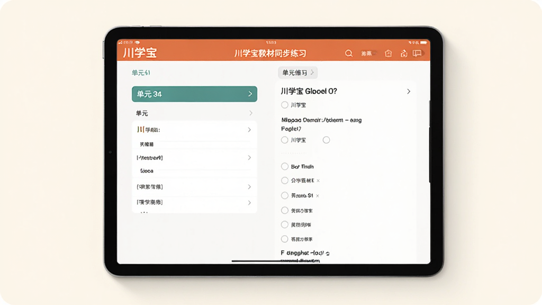
Task: Expand the [Pnestrem] row chevron
Action: tap(249, 158)
